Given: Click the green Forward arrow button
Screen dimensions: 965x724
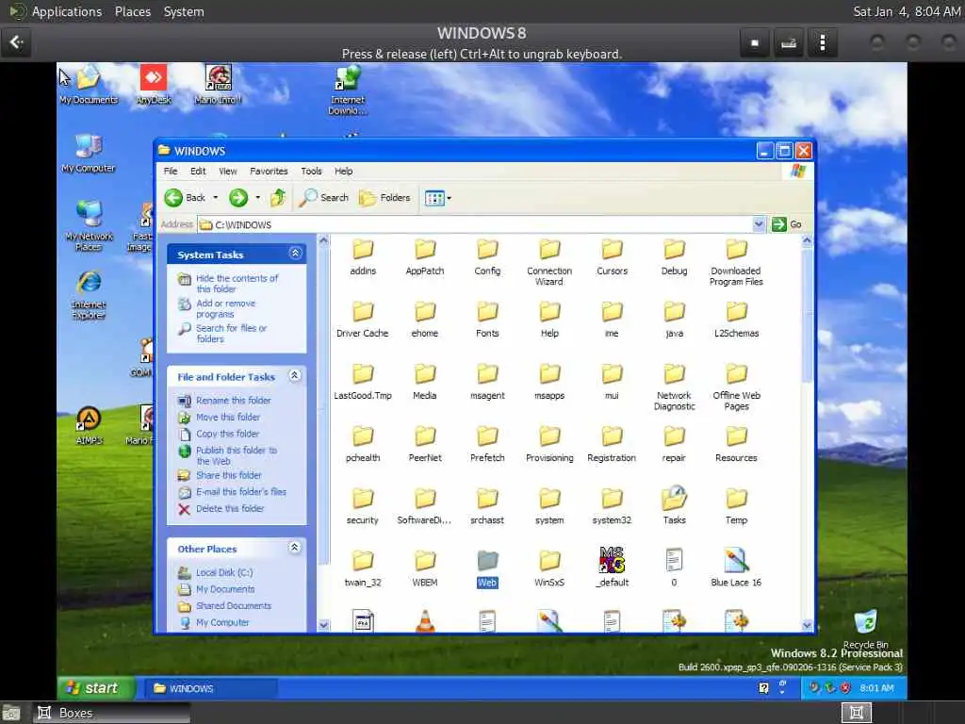Looking at the screenshot, I should point(238,198).
